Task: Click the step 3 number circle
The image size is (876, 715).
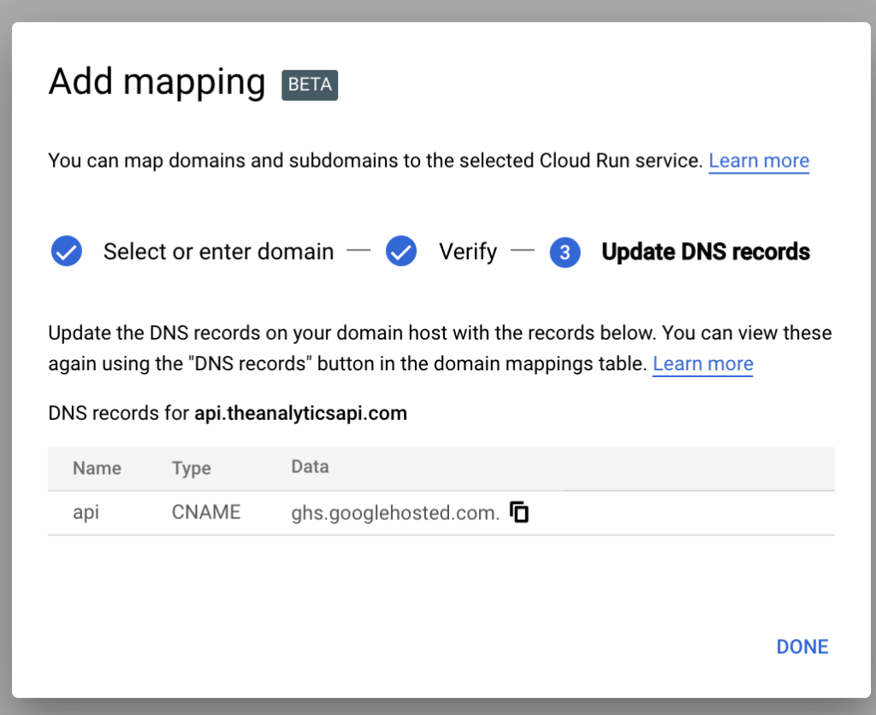Action: tap(565, 252)
